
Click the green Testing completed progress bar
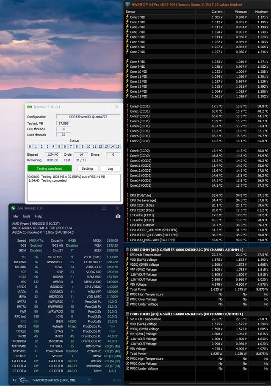coord(50,168)
